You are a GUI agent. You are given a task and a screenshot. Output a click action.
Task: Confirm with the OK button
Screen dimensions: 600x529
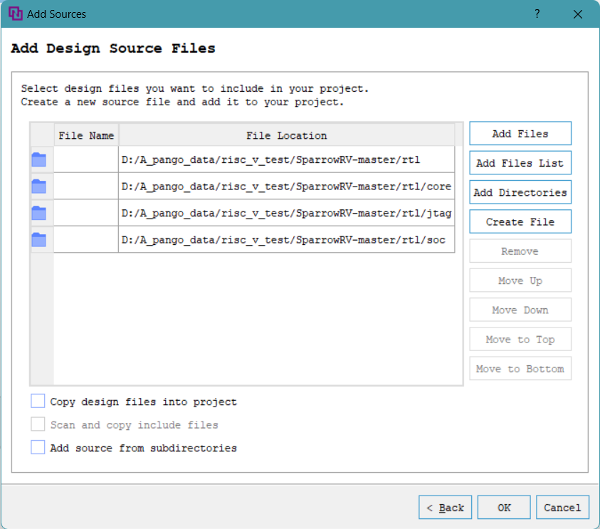(x=504, y=508)
